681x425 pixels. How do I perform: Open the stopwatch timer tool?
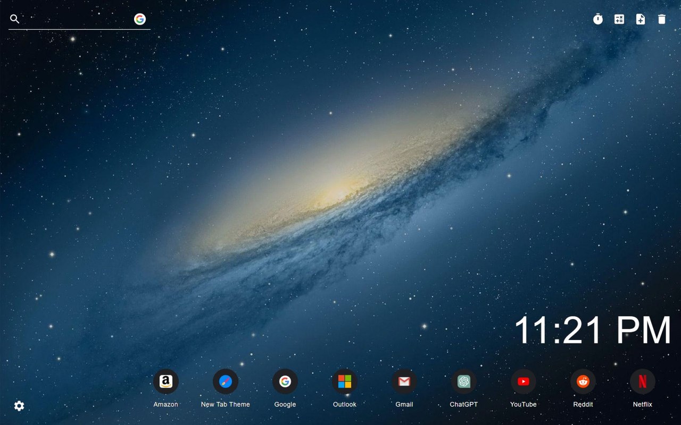[x=598, y=19]
